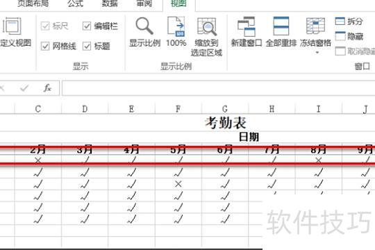Click the Split (拆分) window icon
Viewport: 375px width, 250px height.
(340, 21)
